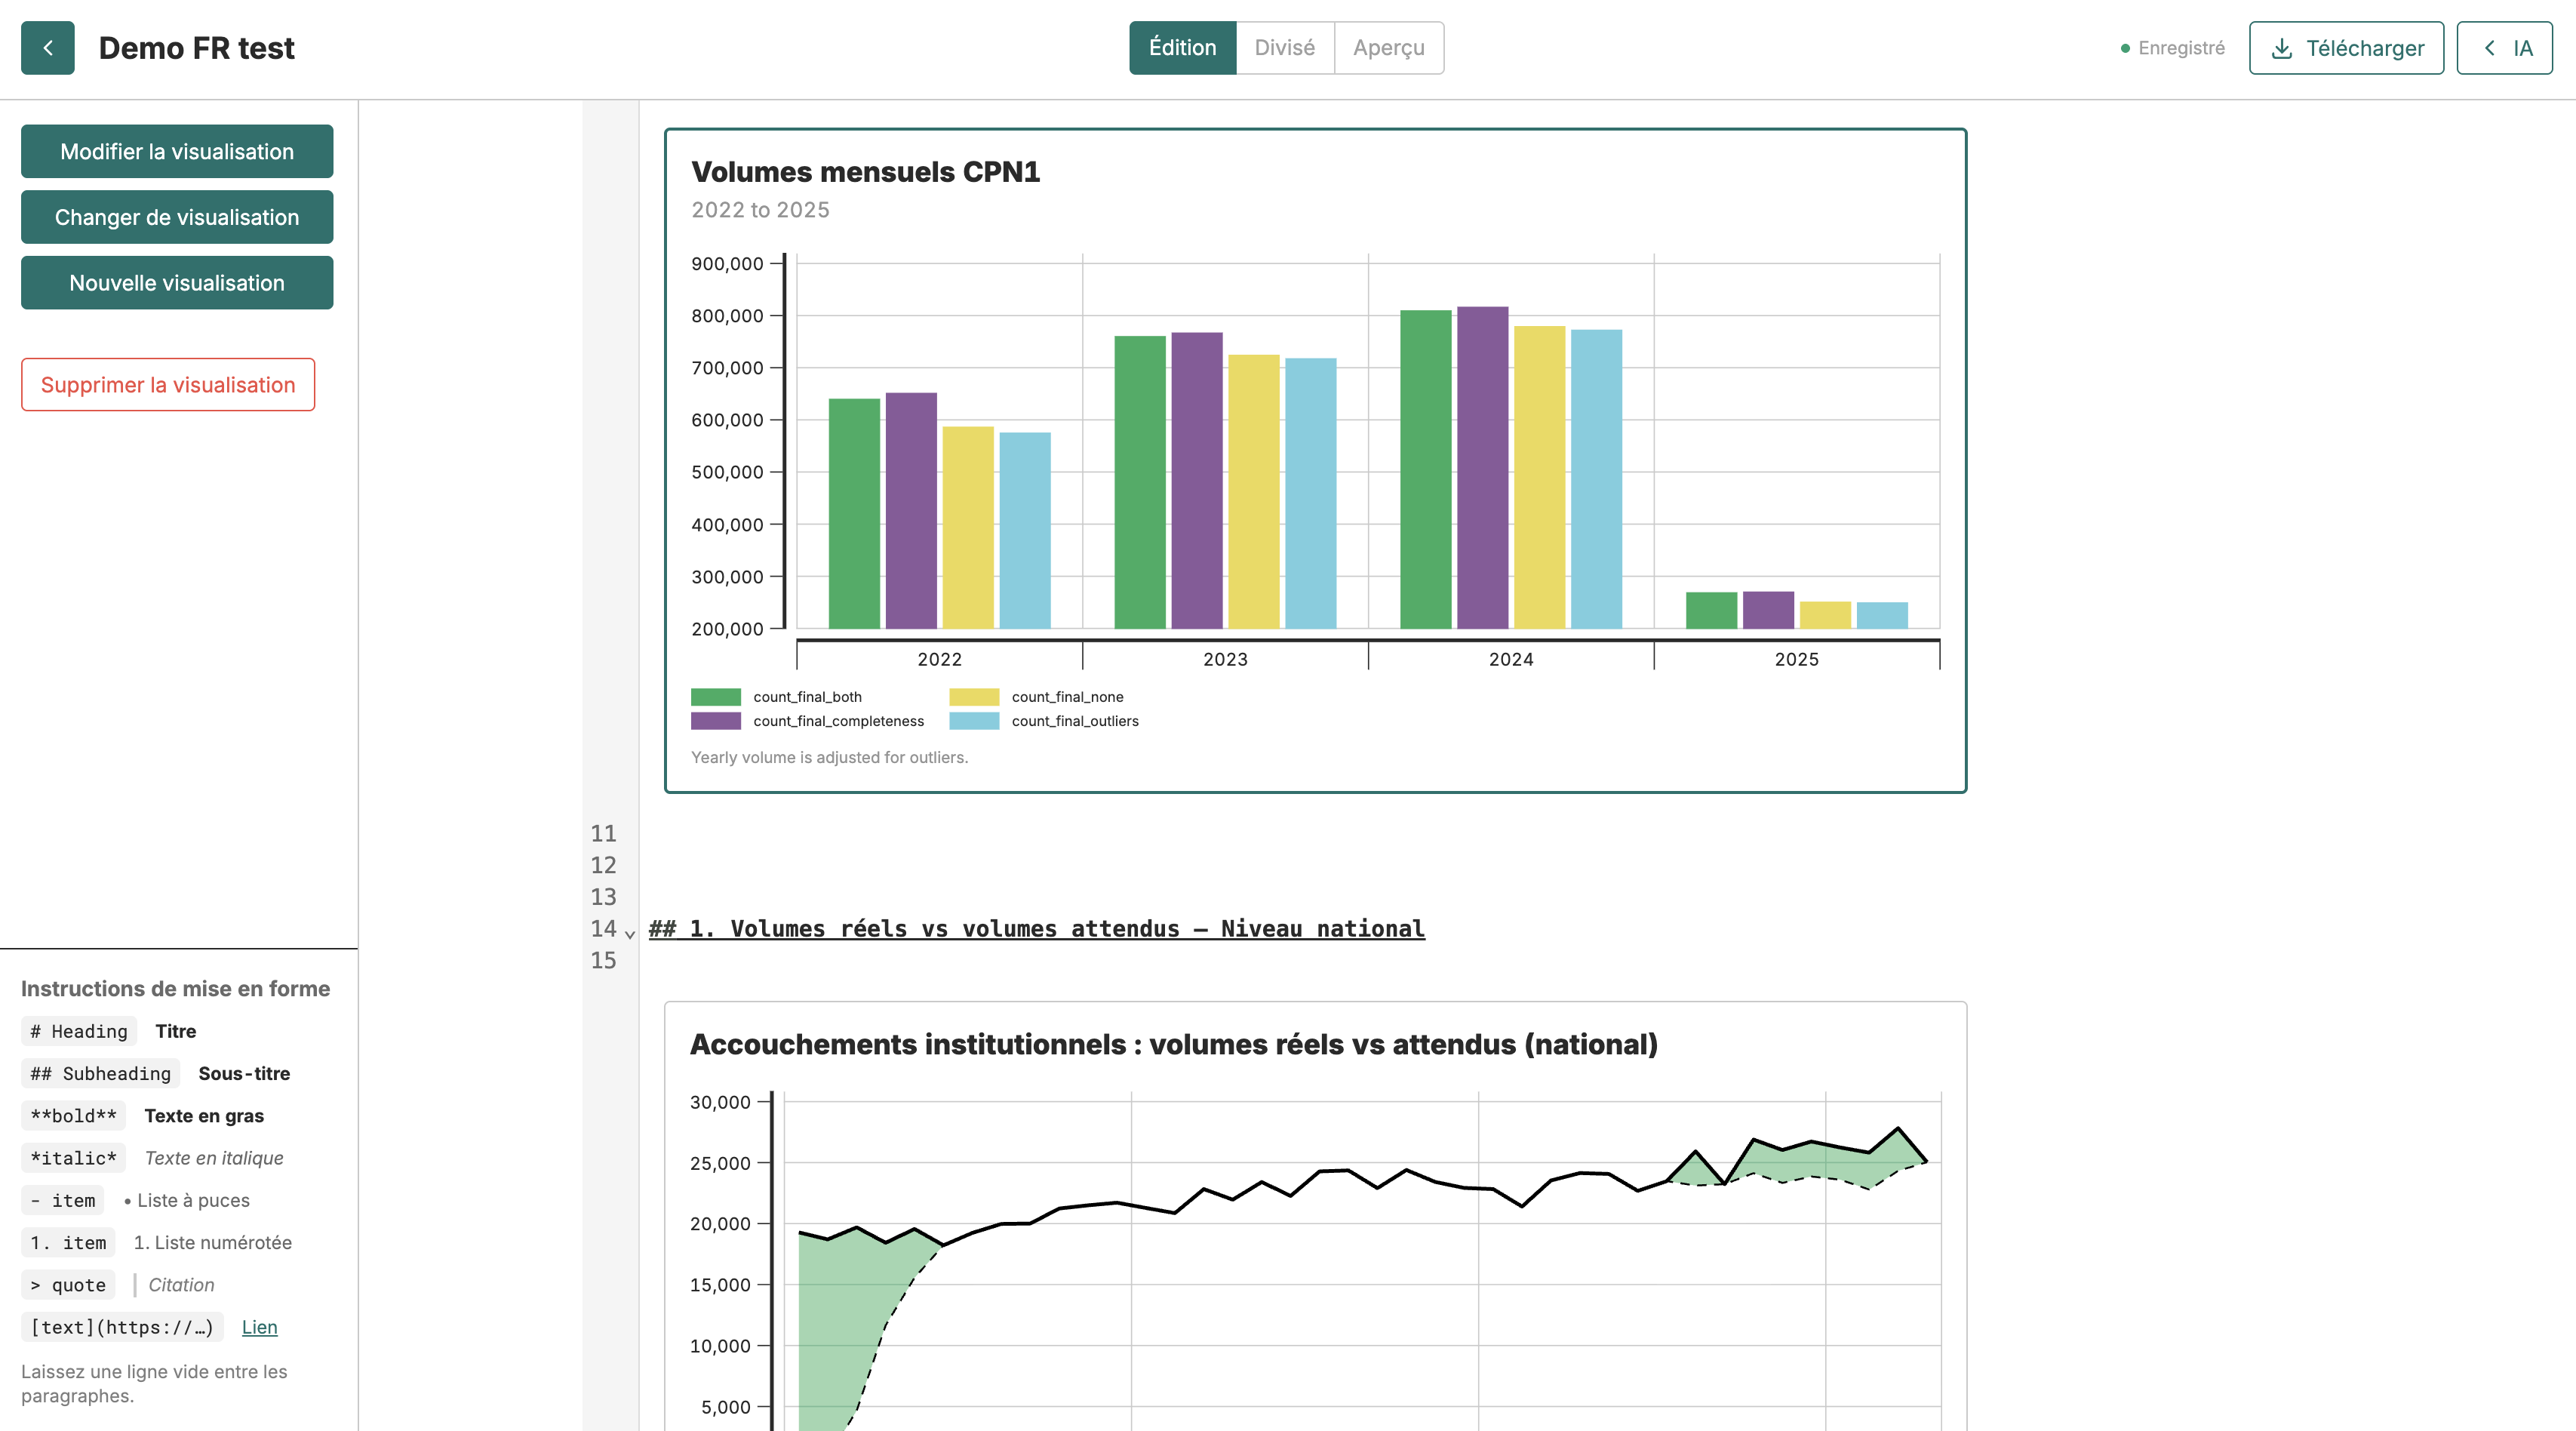2576x1431 pixels.
Task: Click the yellow 2023 bar in the chart
Action: (x=1254, y=492)
